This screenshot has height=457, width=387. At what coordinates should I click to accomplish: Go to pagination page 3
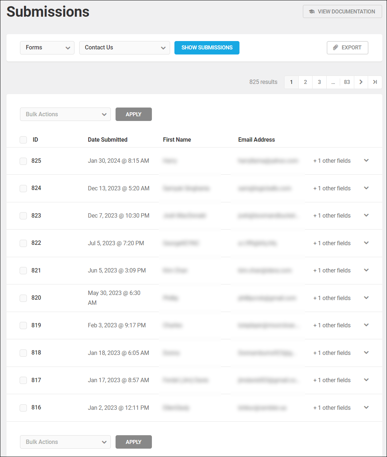click(x=319, y=82)
